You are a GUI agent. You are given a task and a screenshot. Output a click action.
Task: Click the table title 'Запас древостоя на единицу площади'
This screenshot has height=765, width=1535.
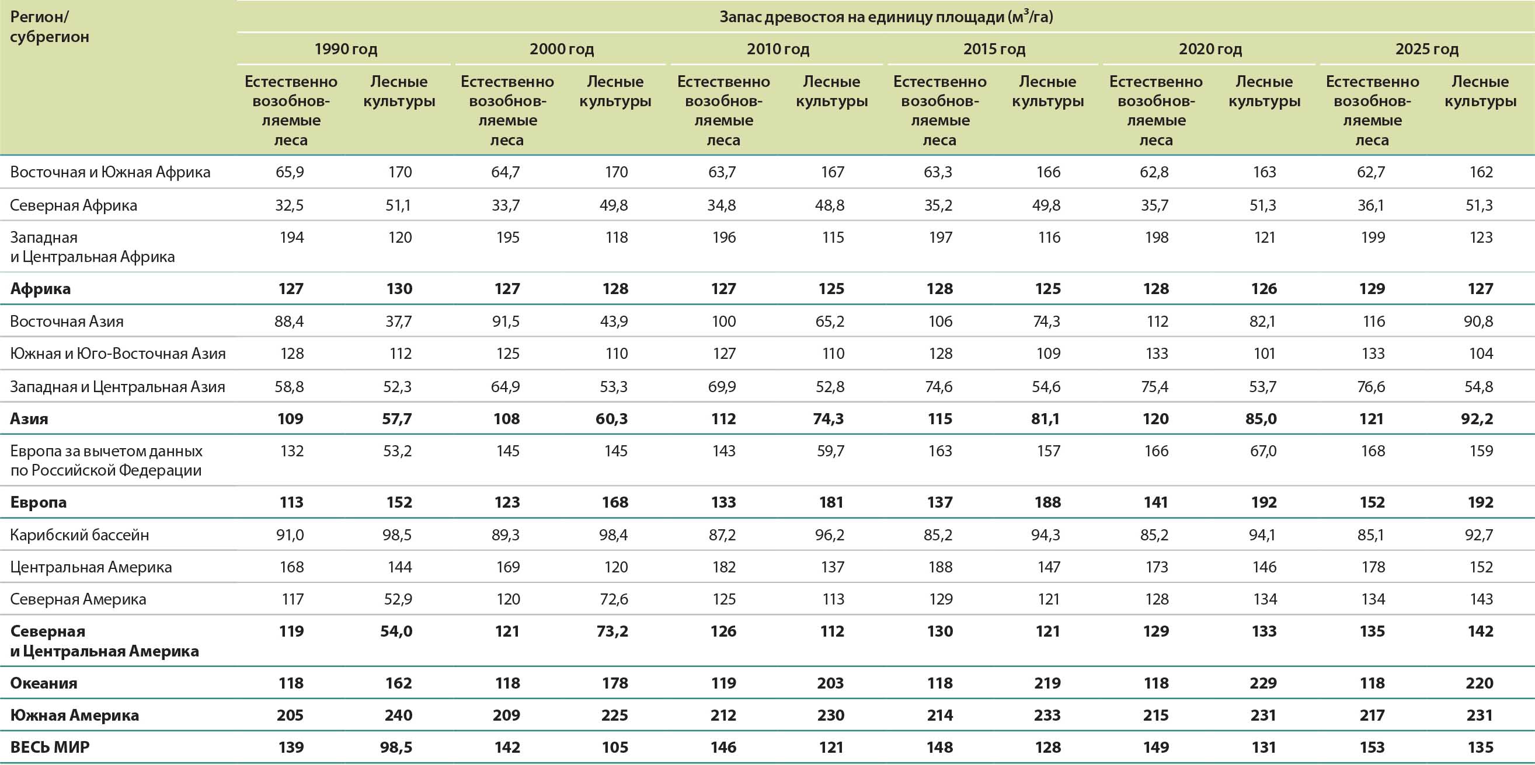click(x=886, y=17)
